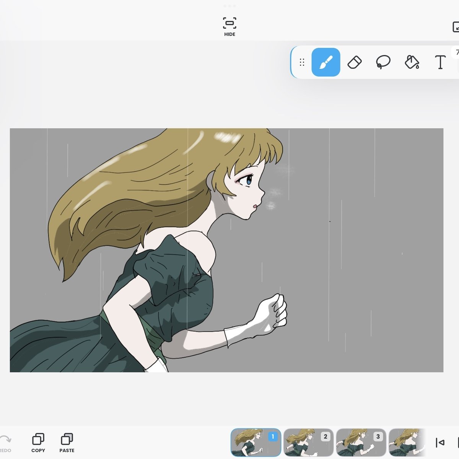Click the highlighted blue brush tool button
The height and width of the screenshot is (459, 459).
[326, 62]
